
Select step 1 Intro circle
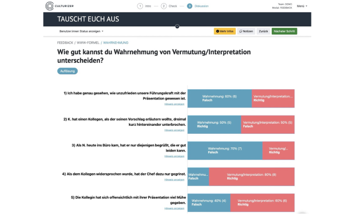[x=140, y=6]
